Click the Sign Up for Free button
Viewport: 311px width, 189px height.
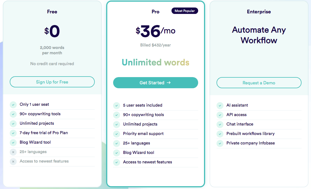click(52, 82)
